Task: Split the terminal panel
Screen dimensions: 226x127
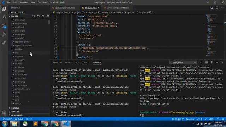Action: coord(206,62)
